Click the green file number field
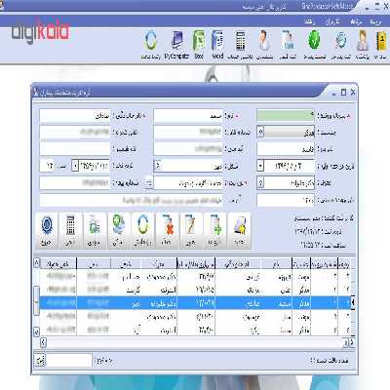The width and height of the screenshot is (390, 390). pyautogui.click(x=286, y=115)
